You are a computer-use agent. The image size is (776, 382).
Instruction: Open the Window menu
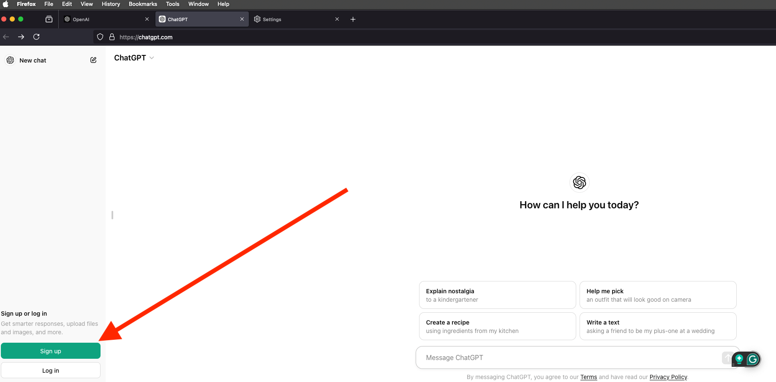pos(199,4)
